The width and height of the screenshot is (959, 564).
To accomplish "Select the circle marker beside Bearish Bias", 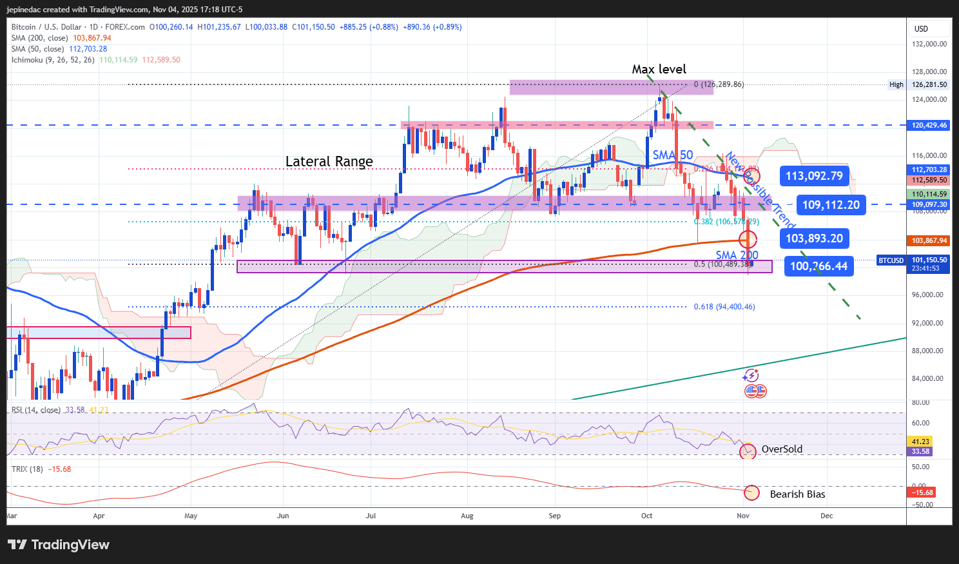I will tap(751, 493).
